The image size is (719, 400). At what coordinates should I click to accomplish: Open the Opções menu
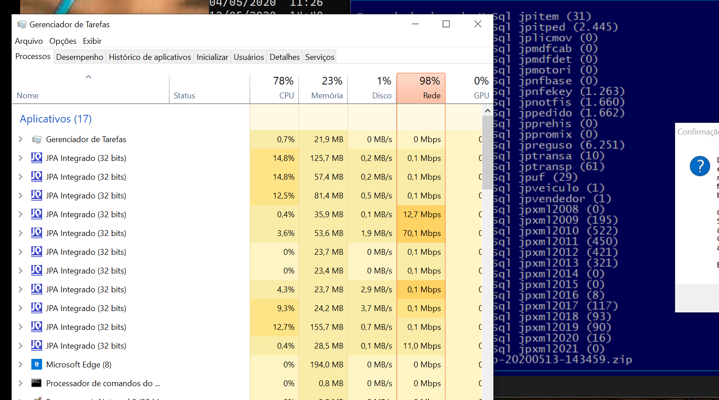tap(63, 41)
